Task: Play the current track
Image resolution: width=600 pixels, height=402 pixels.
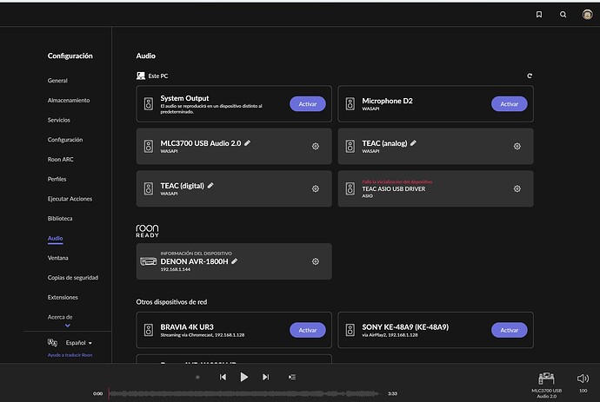Action: pyautogui.click(x=243, y=377)
